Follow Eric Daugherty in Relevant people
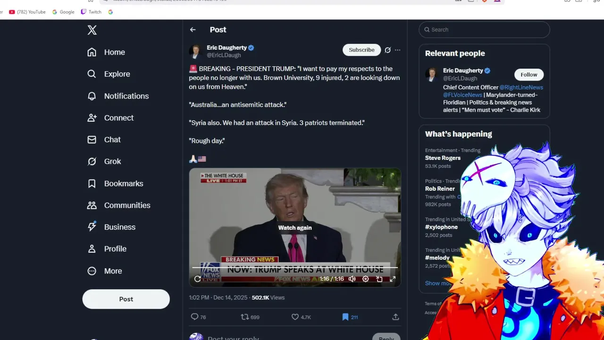The width and height of the screenshot is (604, 340). (x=528, y=75)
